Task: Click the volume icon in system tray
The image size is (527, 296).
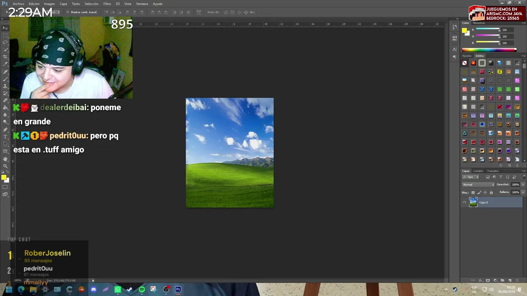Action: click(x=491, y=289)
